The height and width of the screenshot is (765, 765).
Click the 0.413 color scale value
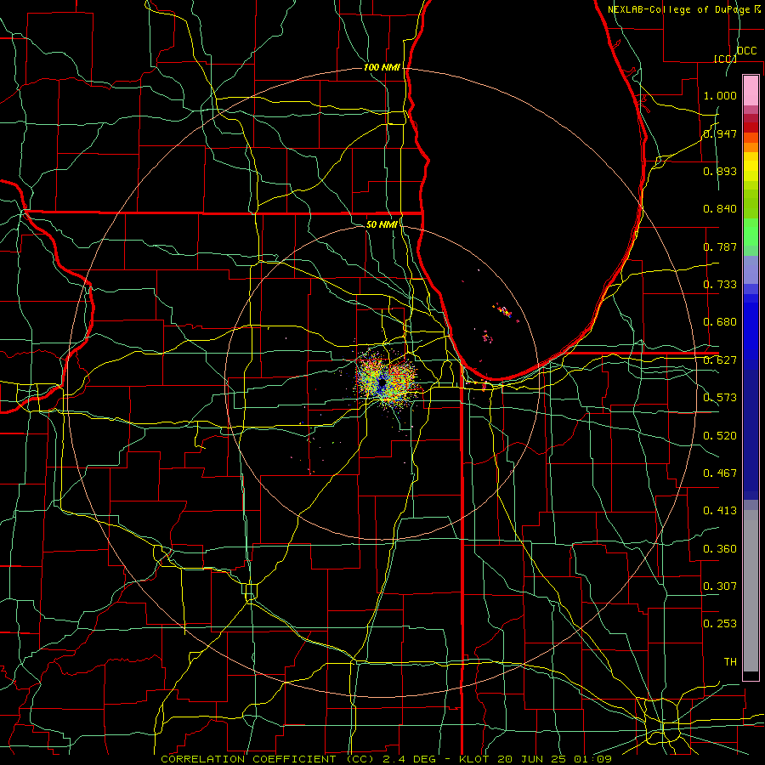pyautogui.click(x=720, y=511)
